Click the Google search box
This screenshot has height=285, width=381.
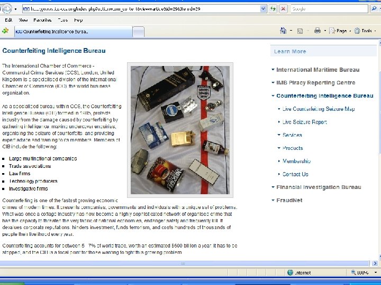[329, 9]
